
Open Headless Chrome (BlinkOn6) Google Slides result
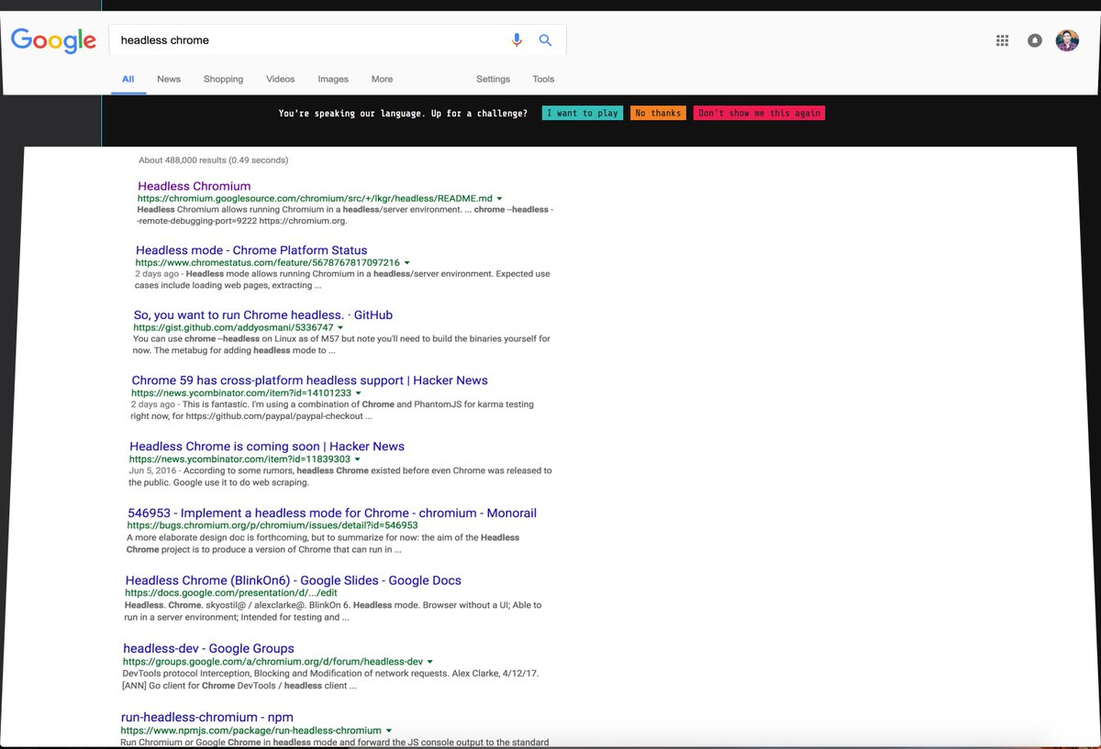click(294, 580)
